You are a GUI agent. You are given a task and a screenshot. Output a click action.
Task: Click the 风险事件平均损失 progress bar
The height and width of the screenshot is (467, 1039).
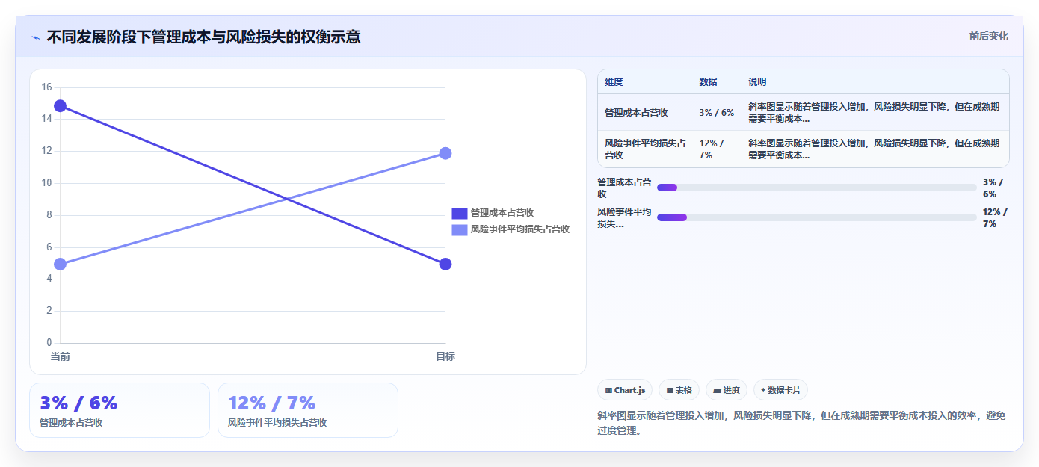817,217
